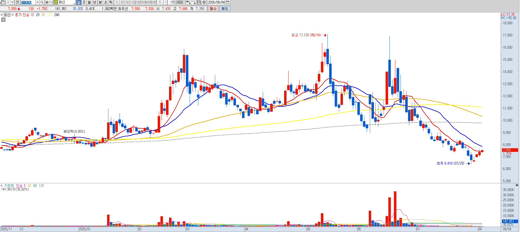The width and height of the screenshot is (520, 232).
Task: Click the 60 moving average color label
Action: 43,15
